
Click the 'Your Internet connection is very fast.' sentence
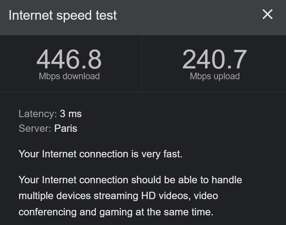point(100,154)
